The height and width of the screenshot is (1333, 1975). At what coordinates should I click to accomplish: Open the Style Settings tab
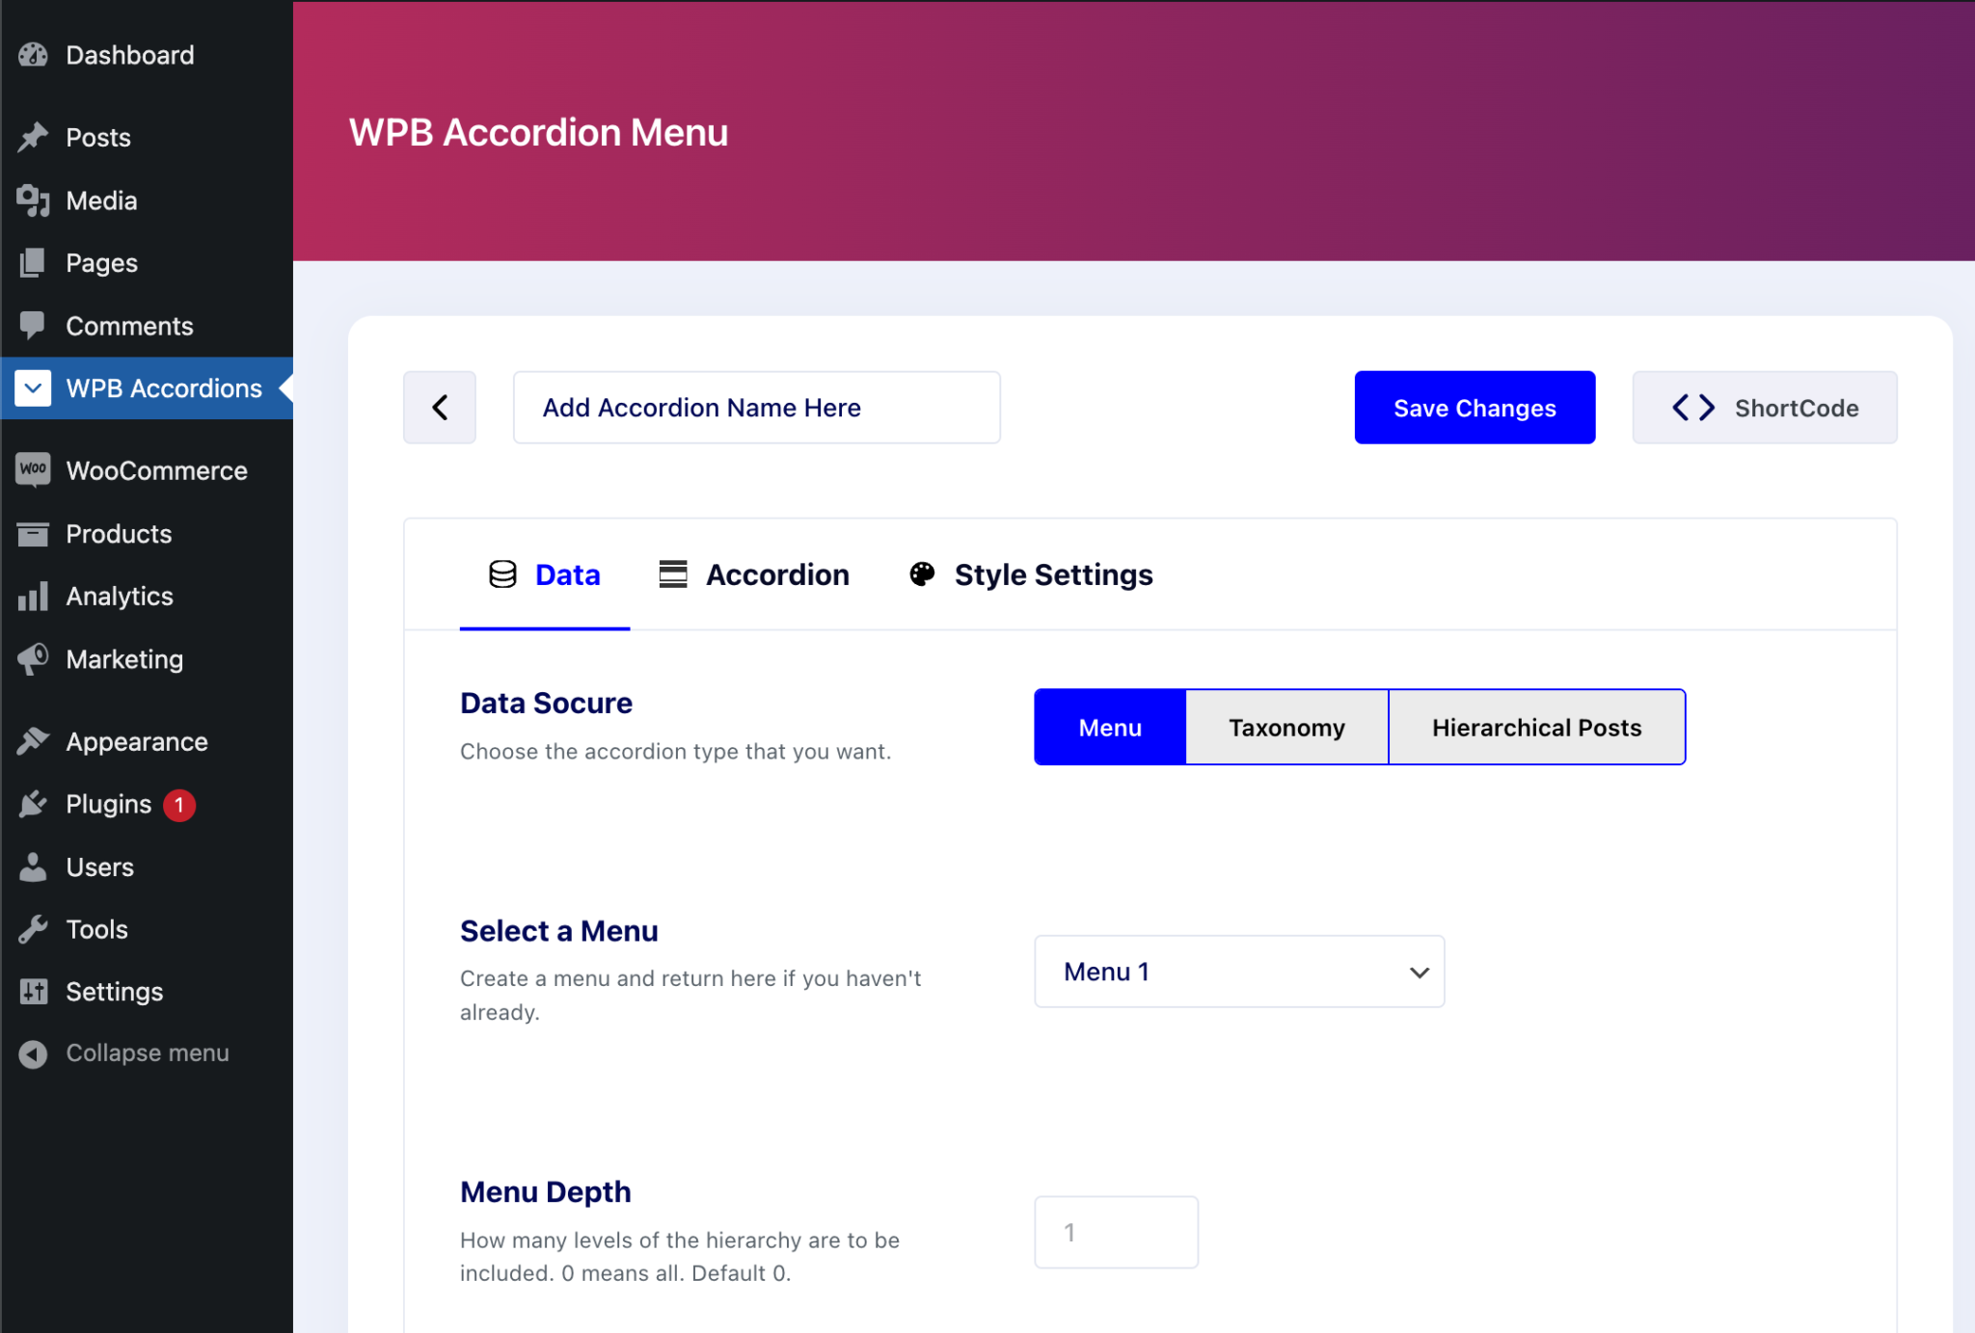pos(1053,574)
